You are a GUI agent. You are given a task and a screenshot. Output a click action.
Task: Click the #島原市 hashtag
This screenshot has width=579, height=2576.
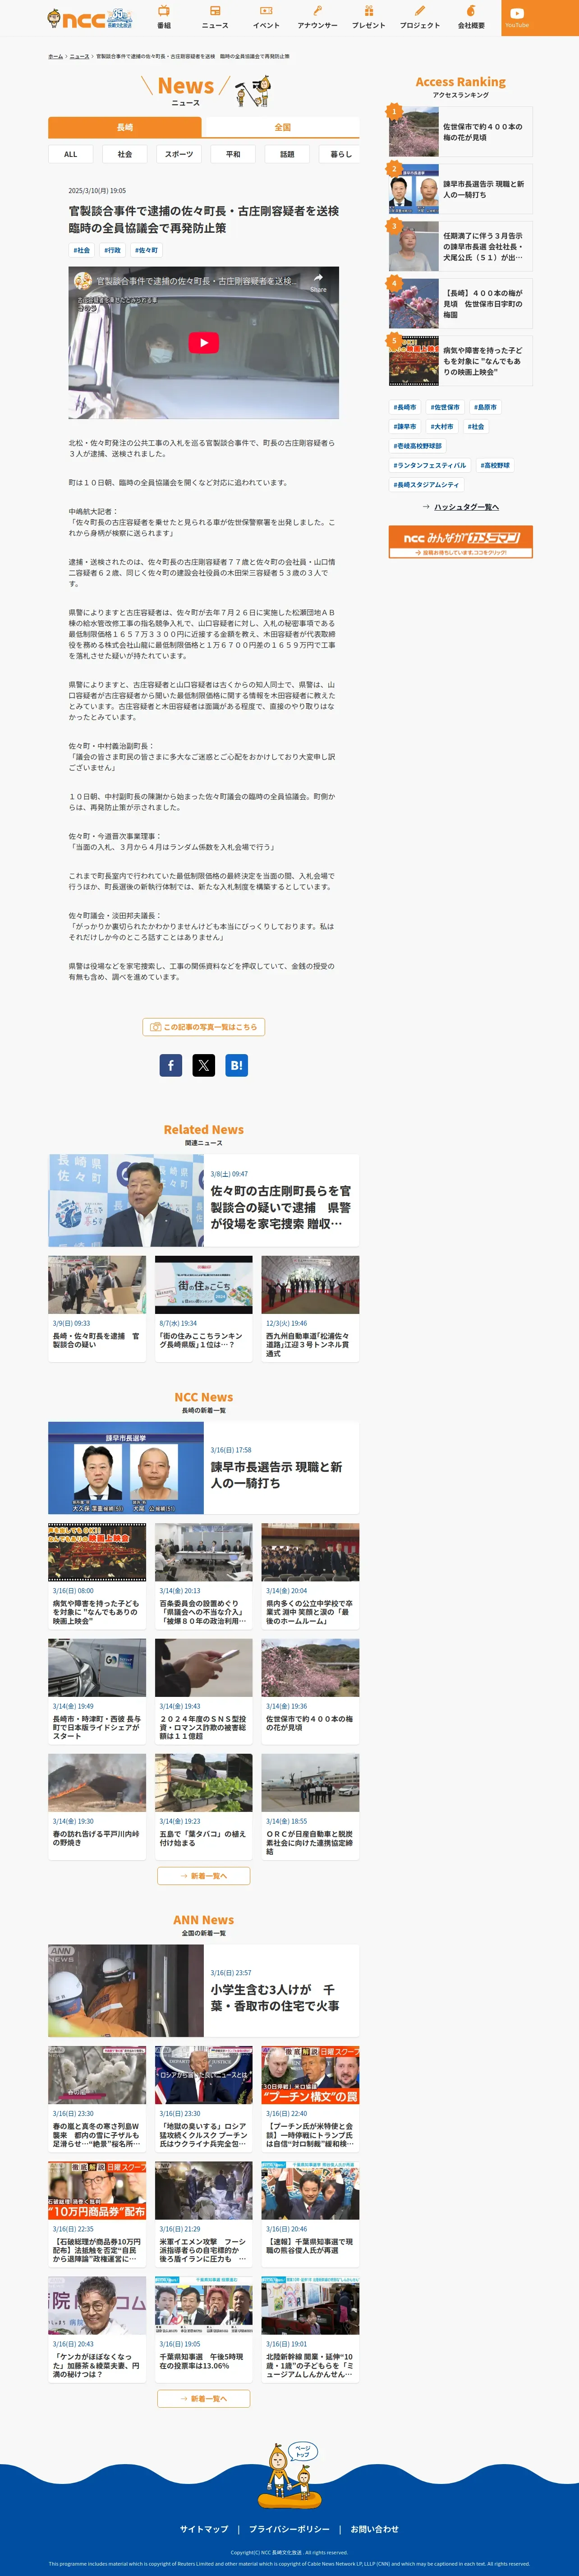pos(485,407)
